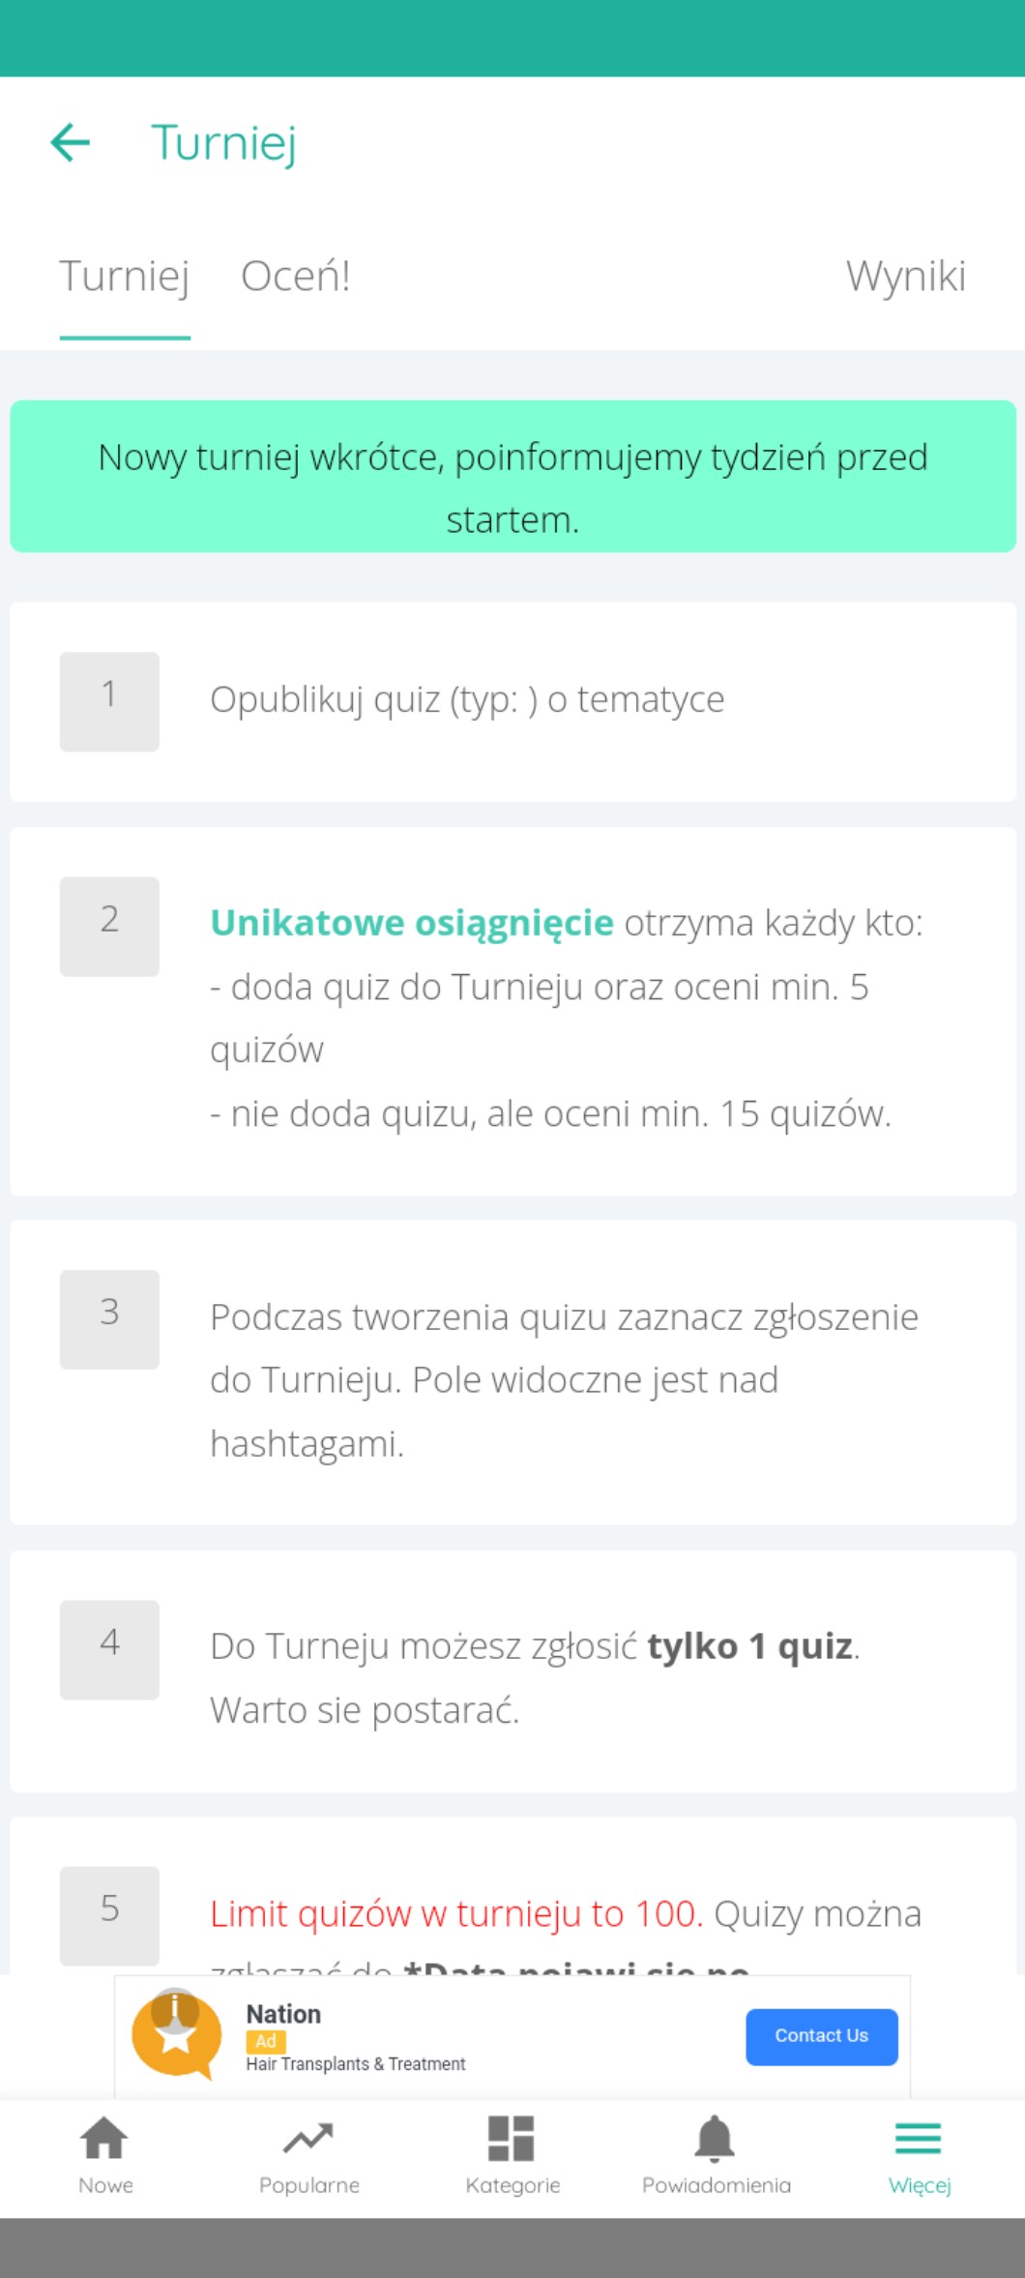The height and width of the screenshot is (2278, 1025).
Task: Open the Więcej hamburger menu icon
Action: point(919,2138)
